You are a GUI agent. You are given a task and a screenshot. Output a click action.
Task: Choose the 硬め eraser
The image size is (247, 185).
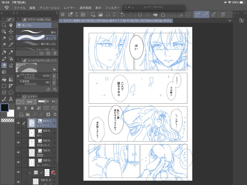(36, 32)
